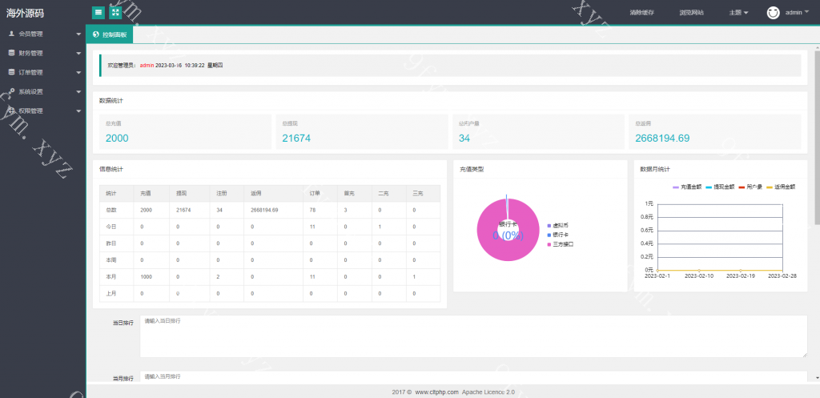Click the 上月 row label in table
This screenshot has height=398, width=820.
(111, 293)
